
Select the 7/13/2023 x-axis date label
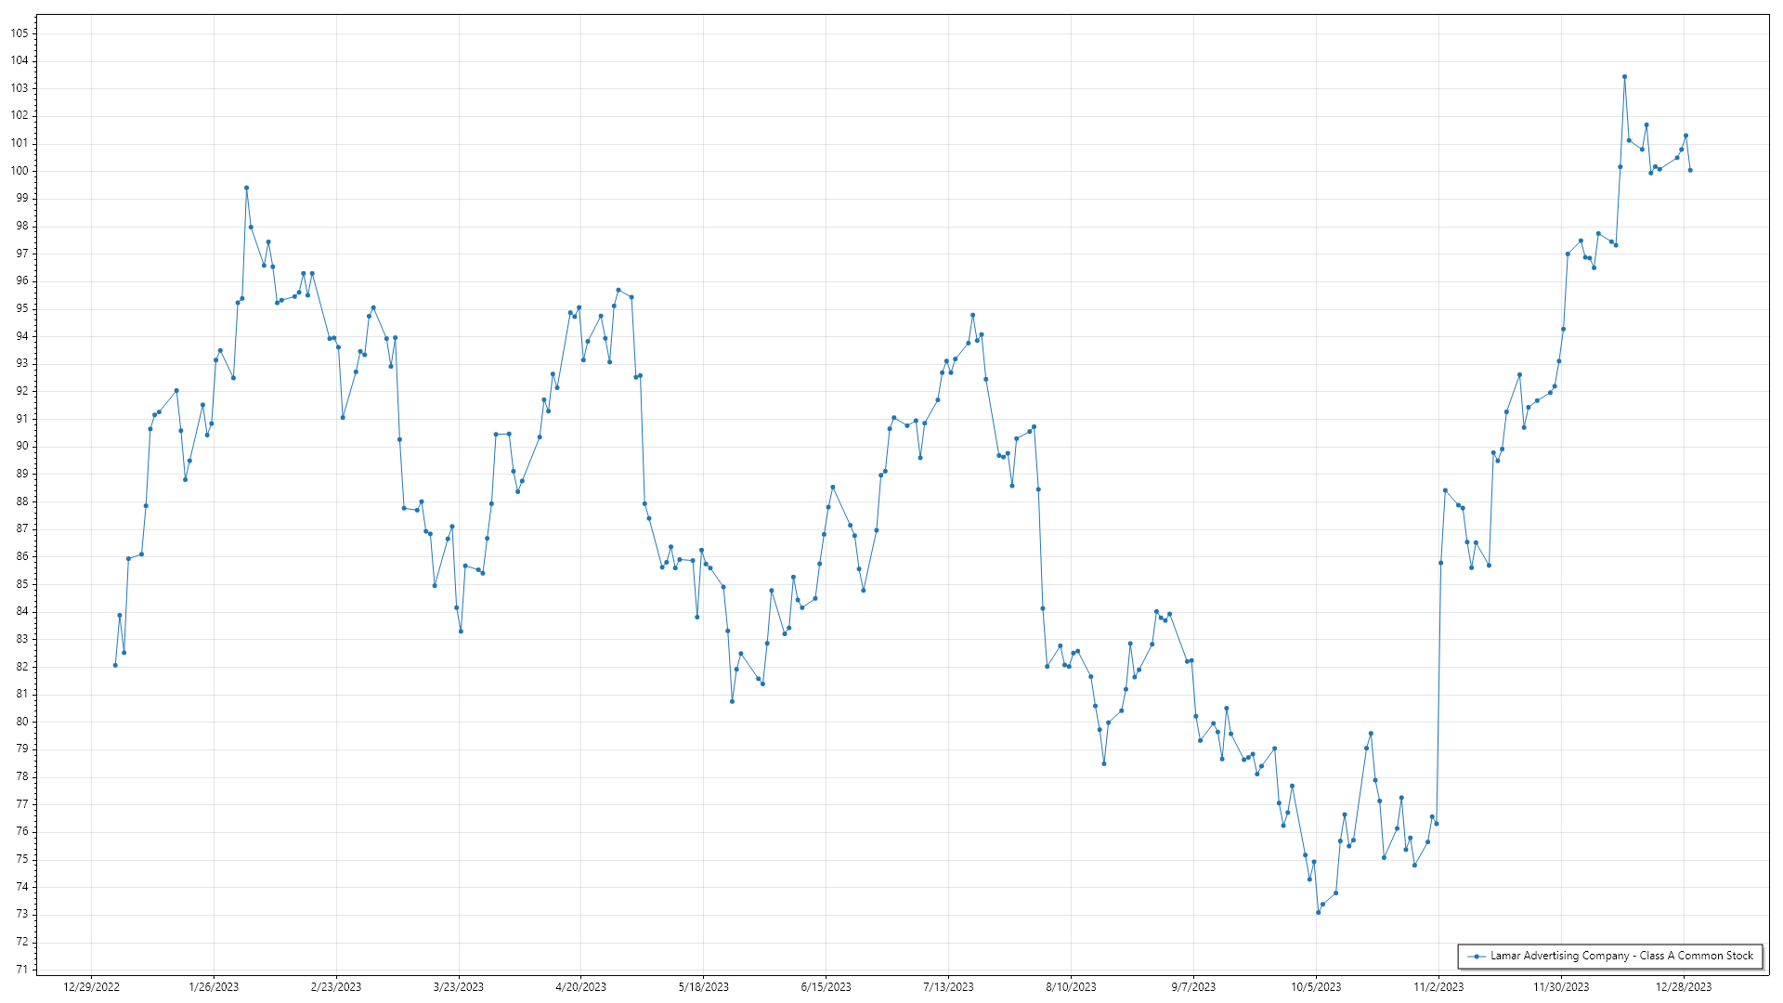(948, 987)
